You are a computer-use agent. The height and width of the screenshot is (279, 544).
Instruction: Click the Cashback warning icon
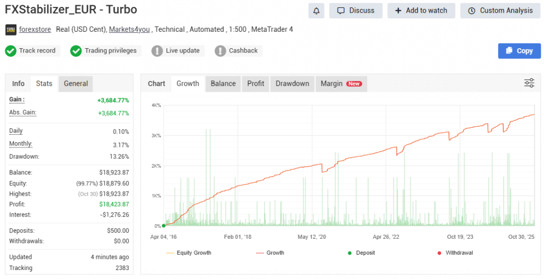[x=220, y=51]
